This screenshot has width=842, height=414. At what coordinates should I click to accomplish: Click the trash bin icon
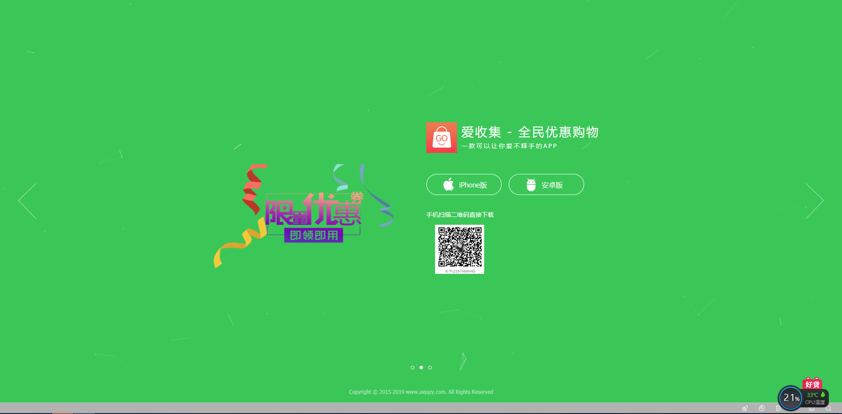pyautogui.click(x=778, y=409)
